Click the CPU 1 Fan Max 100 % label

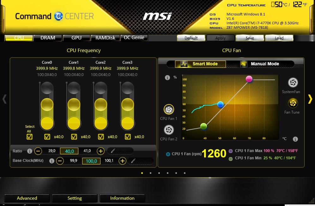255,151
